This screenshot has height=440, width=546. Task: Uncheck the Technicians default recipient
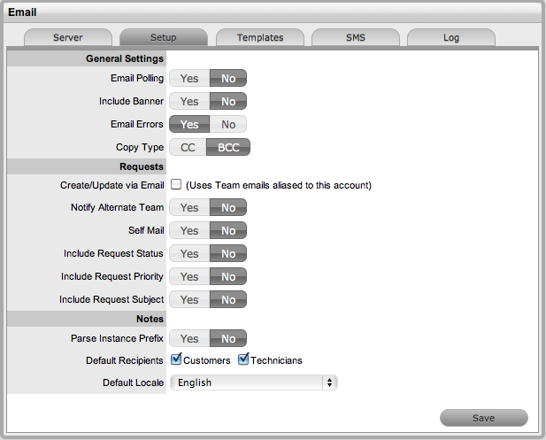point(243,359)
